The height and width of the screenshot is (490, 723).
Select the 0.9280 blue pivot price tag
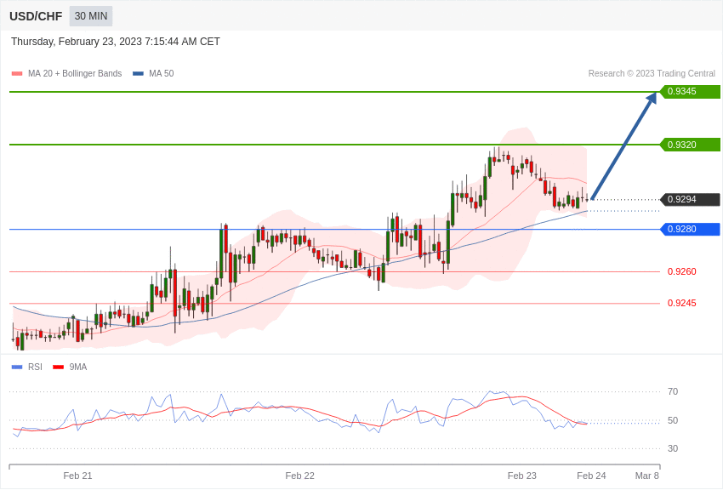pos(690,229)
